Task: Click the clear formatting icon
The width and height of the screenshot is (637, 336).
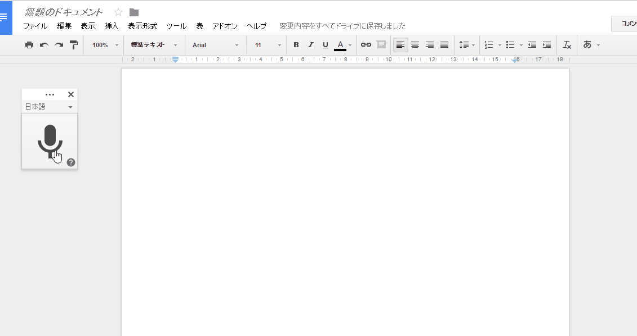Action: (567, 44)
